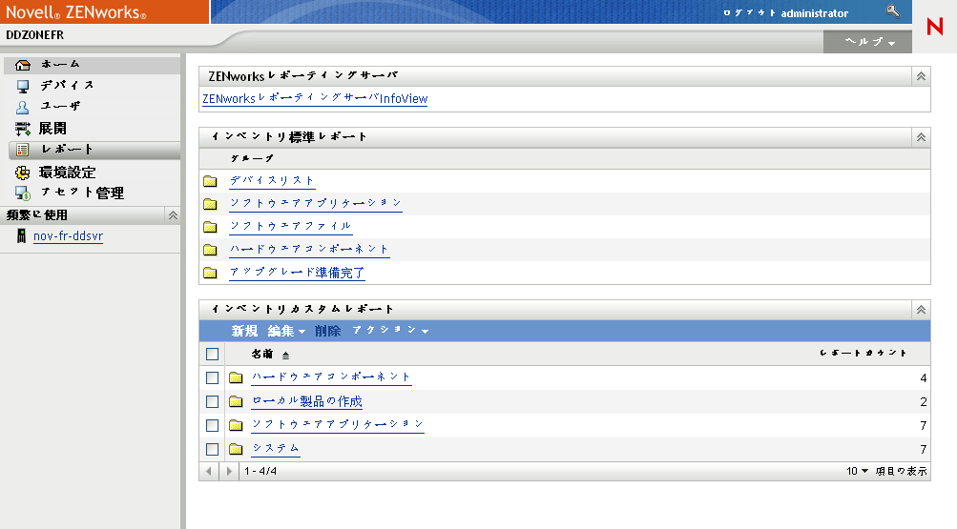Check the custom ソフトウェアアプリケーション row checkbox
The image size is (957, 529).
[213, 425]
